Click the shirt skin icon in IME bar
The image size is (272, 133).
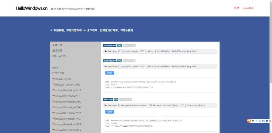click(x=266, y=121)
